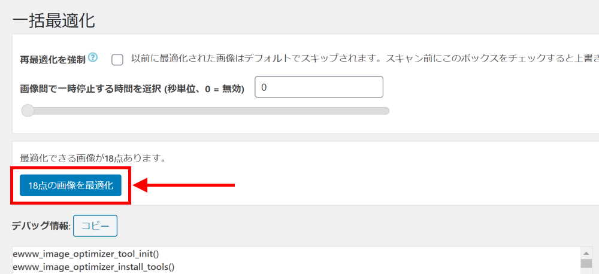Click the middle of the pause slider track
599x274 pixels.
point(207,111)
